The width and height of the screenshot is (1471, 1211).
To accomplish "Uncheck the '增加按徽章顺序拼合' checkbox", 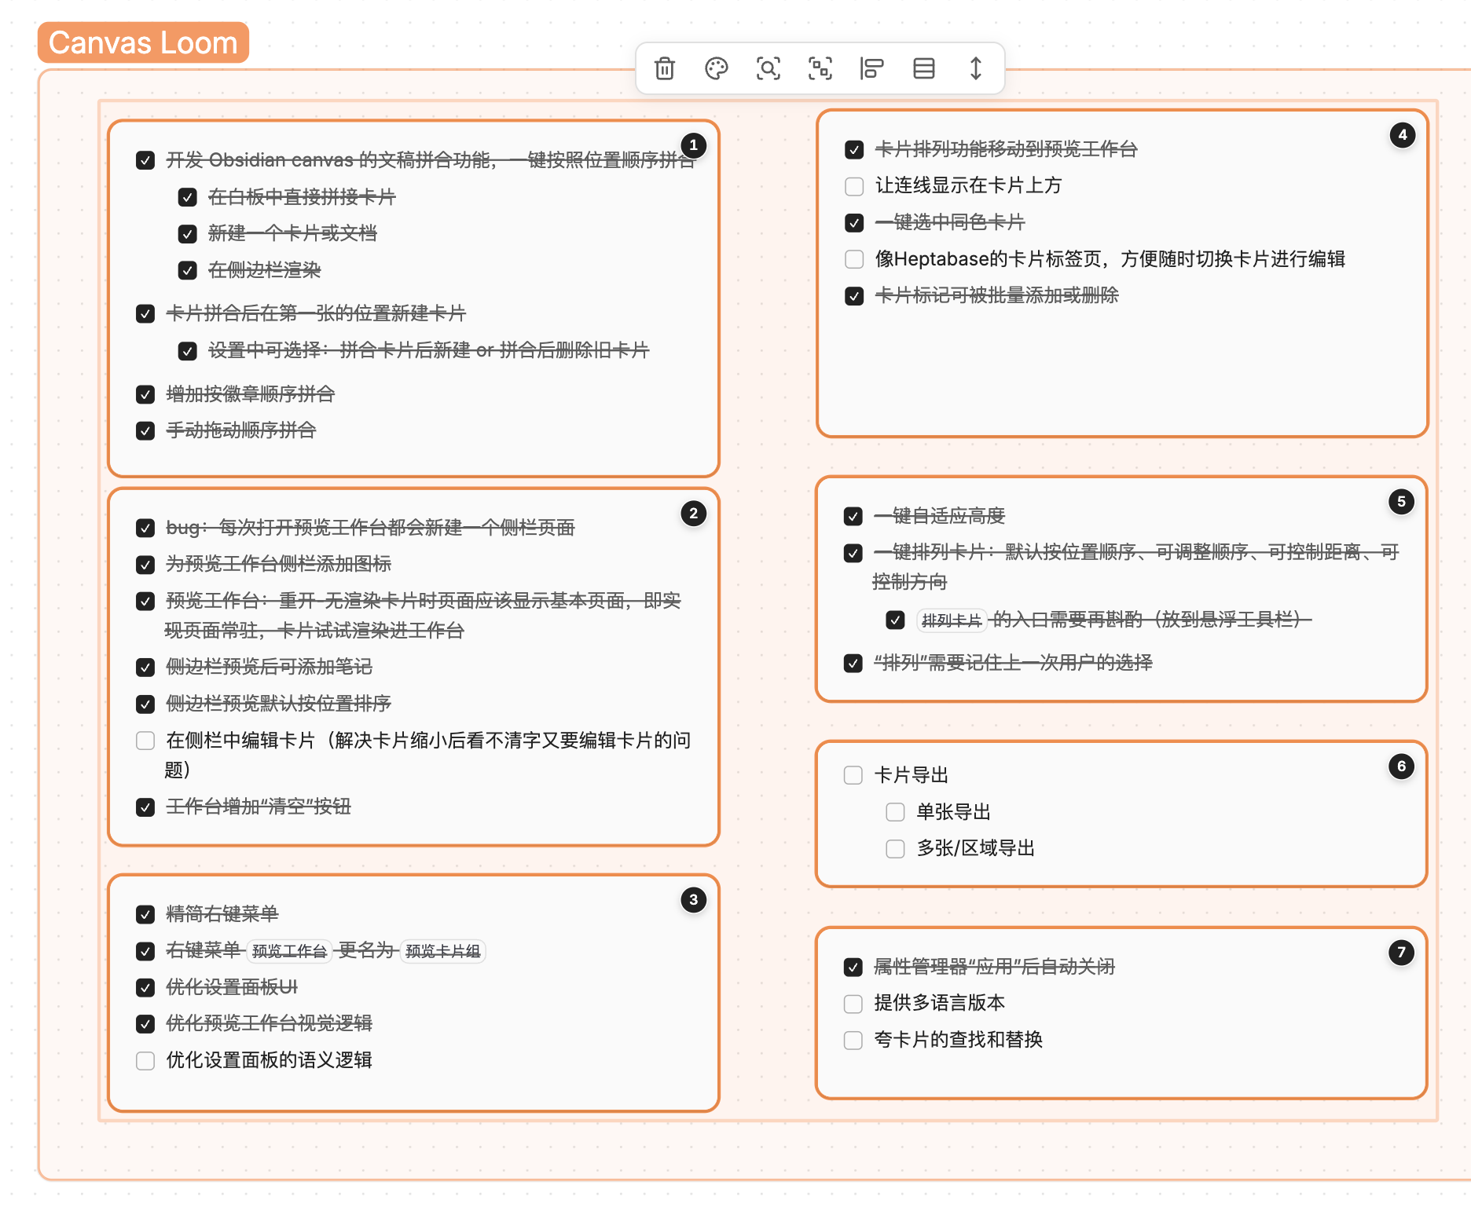I will [145, 394].
